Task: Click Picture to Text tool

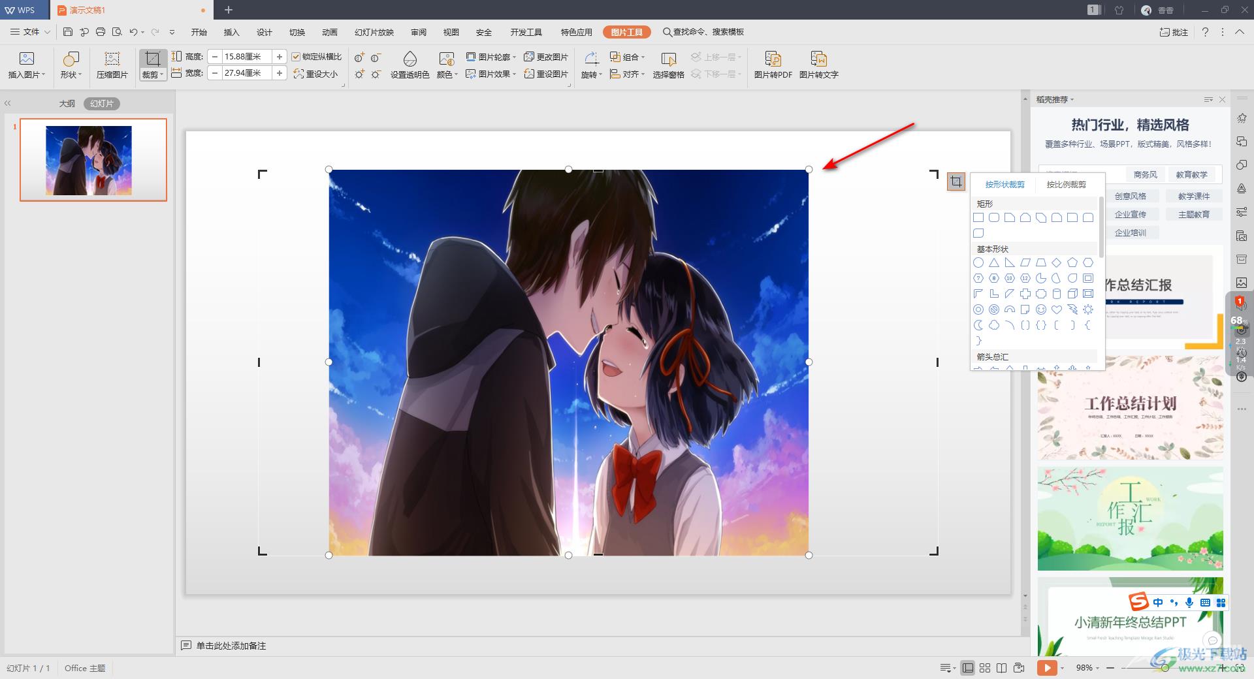Action: click(818, 65)
